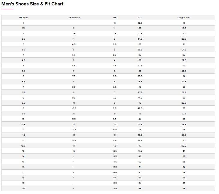Screen dimensions: 219x194
Task: Click the Men's Shoes Size & Fit Chart heading
Action: pyautogui.click(x=32, y=4)
